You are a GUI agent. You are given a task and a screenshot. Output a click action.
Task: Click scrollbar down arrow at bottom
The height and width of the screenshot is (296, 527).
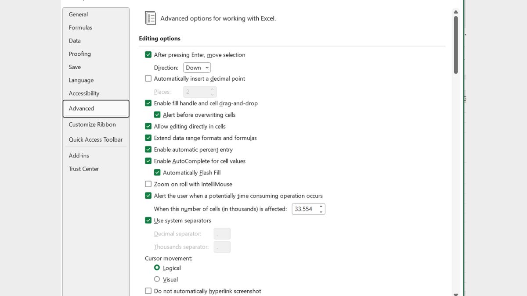point(456,294)
